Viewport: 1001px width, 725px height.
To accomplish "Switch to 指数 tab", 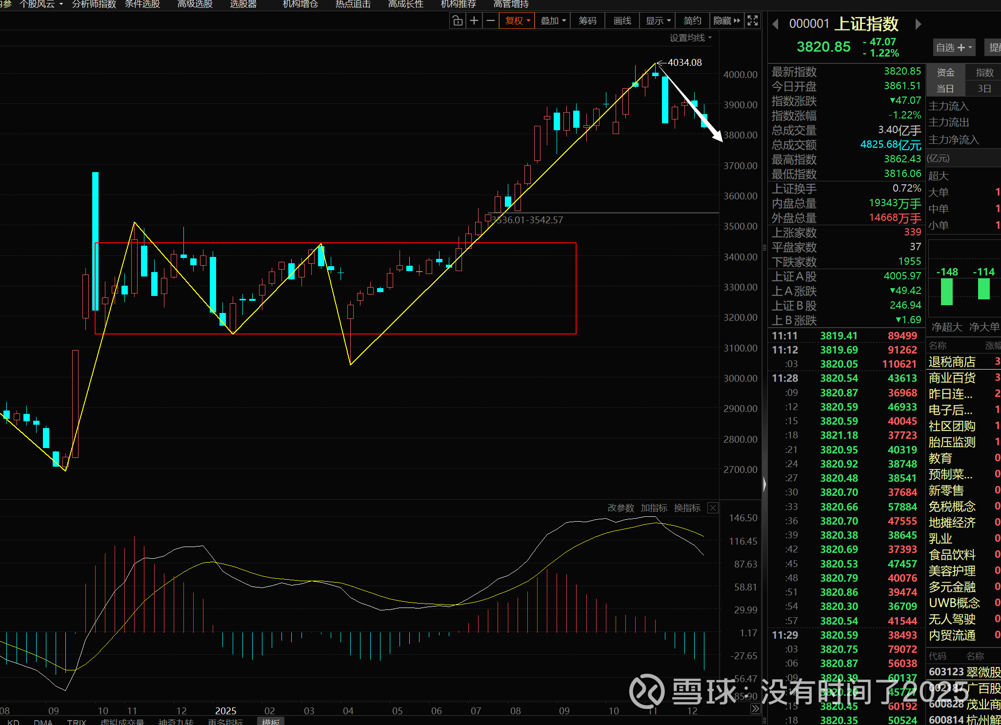I will [984, 73].
